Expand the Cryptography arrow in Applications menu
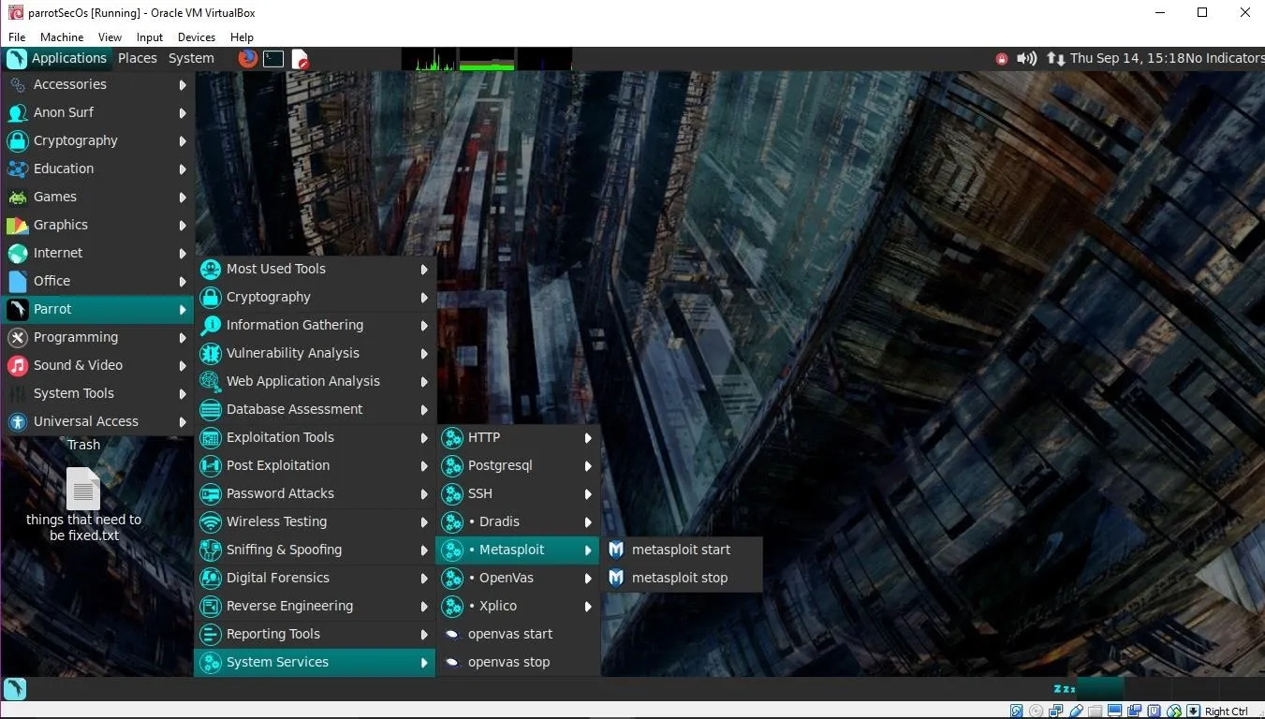1265x719 pixels. click(x=183, y=141)
